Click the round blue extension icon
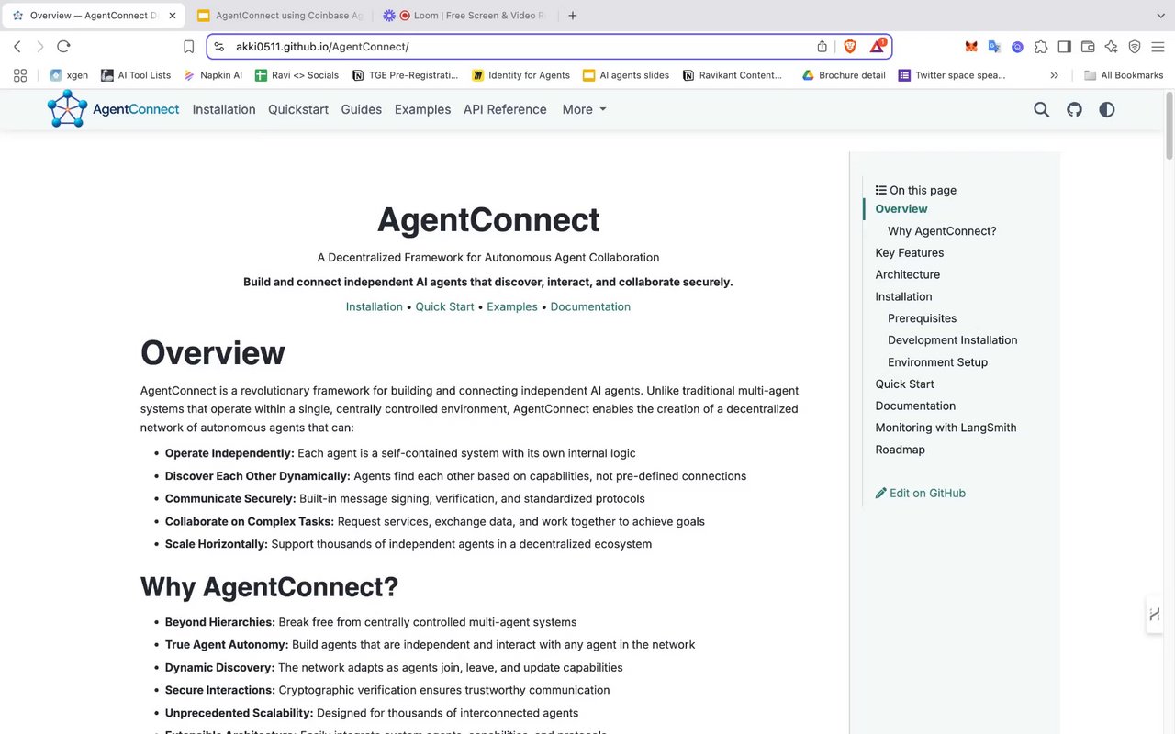Image resolution: width=1175 pixels, height=734 pixels. pyautogui.click(x=1017, y=47)
